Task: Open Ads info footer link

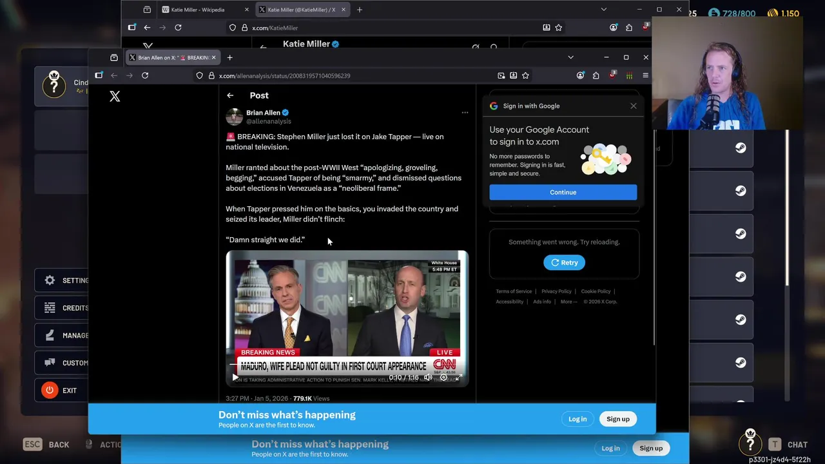Action: click(542, 302)
